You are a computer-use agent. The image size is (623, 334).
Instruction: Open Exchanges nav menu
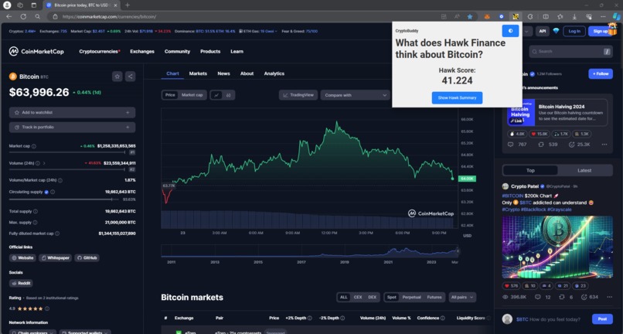[x=142, y=51]
